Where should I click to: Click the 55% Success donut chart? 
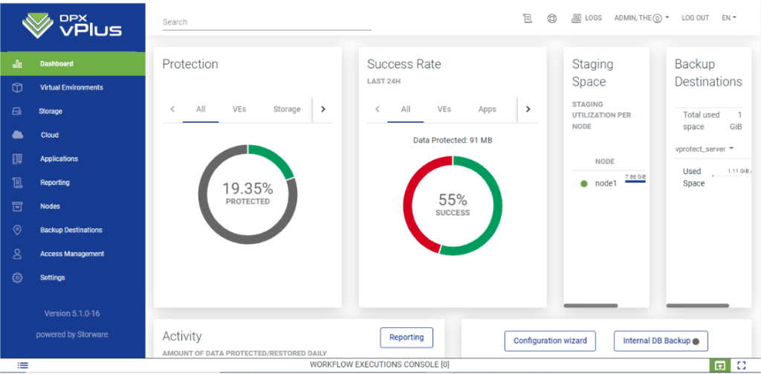click(x=453, y=205)
